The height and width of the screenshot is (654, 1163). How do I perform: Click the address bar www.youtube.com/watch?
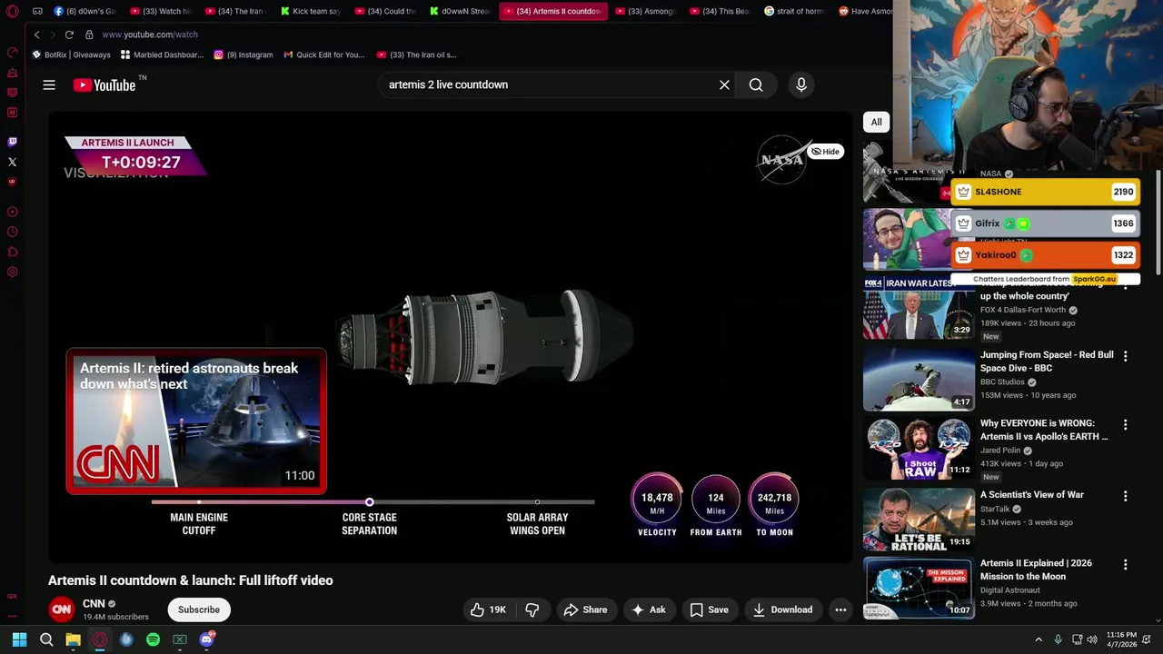tap(149, 35)
